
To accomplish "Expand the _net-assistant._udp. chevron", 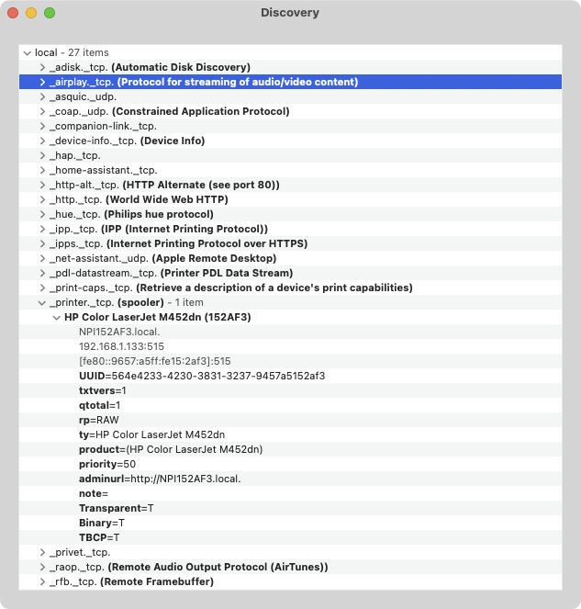I will (x=42, y=258).
